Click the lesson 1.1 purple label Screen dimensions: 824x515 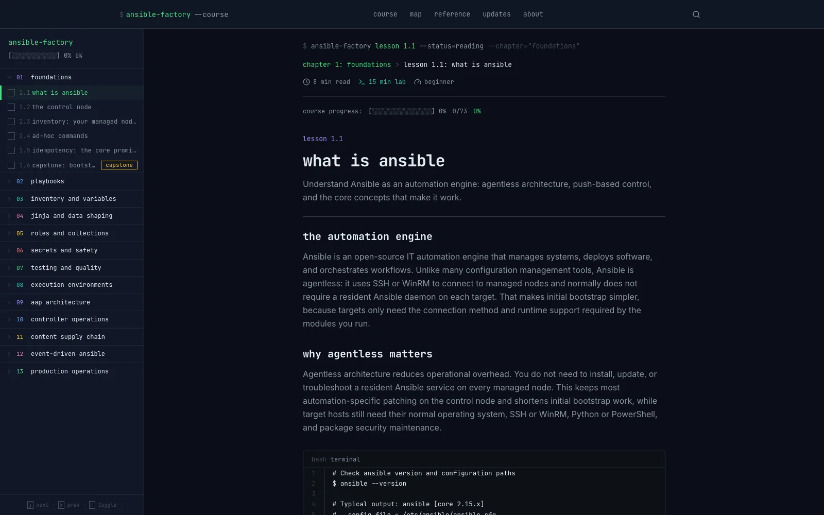click(323, 139)
